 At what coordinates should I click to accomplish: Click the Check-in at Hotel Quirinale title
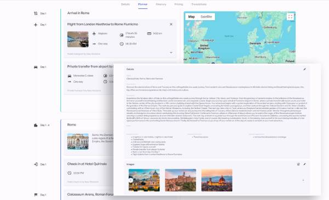click(87, 164)
